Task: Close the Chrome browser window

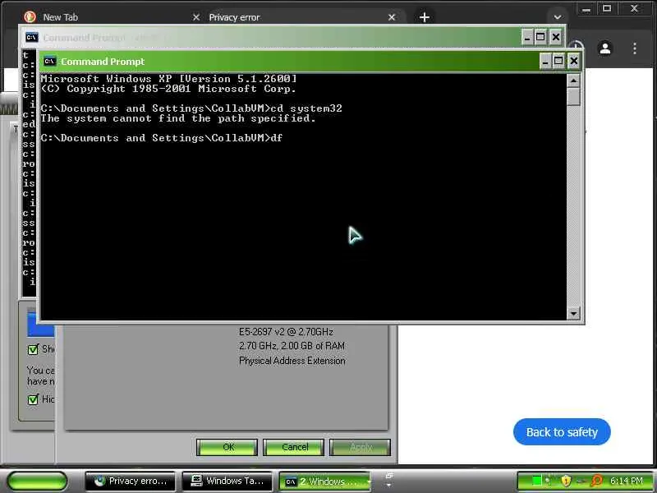Action: (x=634, y=8)
